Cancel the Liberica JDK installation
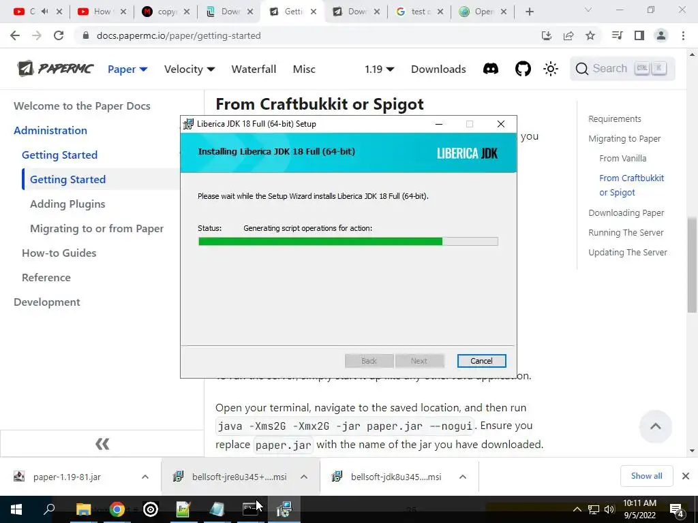Viewport: 698px width, 523px height. [x=482, y=361]
